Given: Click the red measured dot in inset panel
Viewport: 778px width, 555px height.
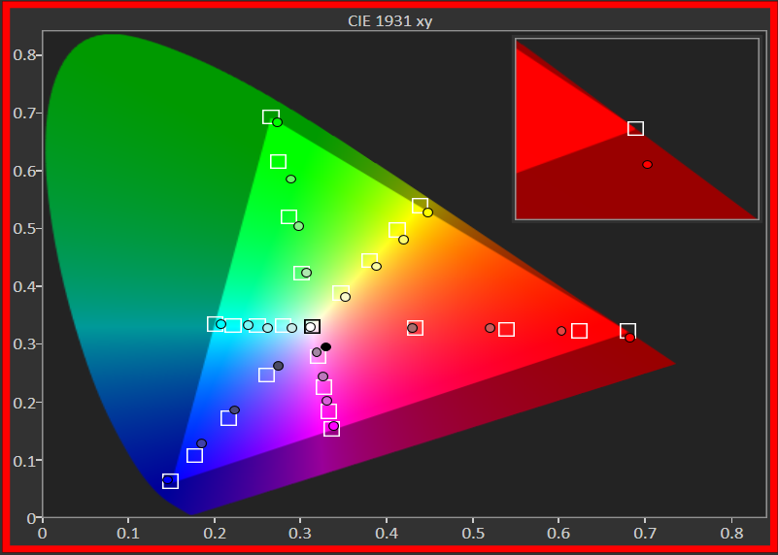Looking at the screenshot, I should coord(647,164).
